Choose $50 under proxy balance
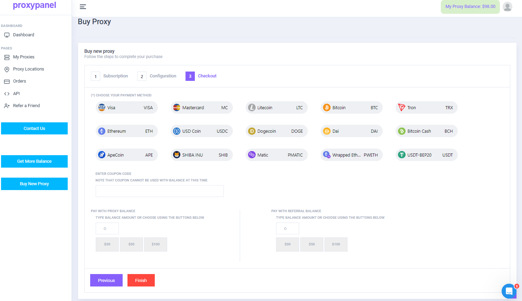The width and height of the screenshot is (522, 301). (x=131, y=244)
